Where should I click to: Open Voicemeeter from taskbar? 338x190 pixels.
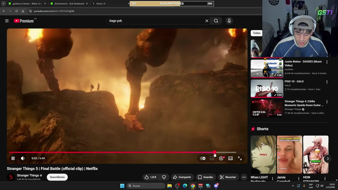pyautogui.click(x=200, y=186)
